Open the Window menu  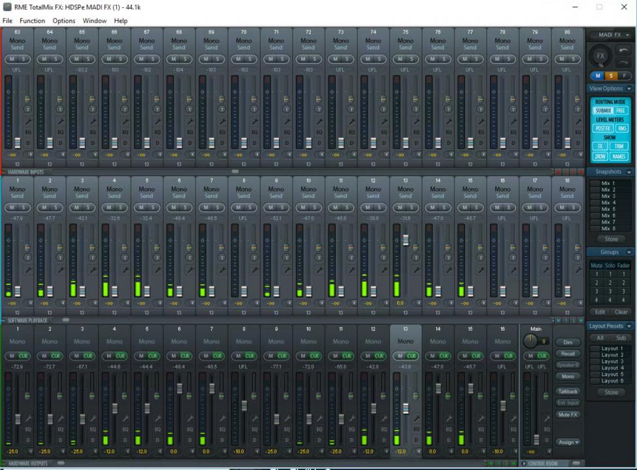(95, 21)
